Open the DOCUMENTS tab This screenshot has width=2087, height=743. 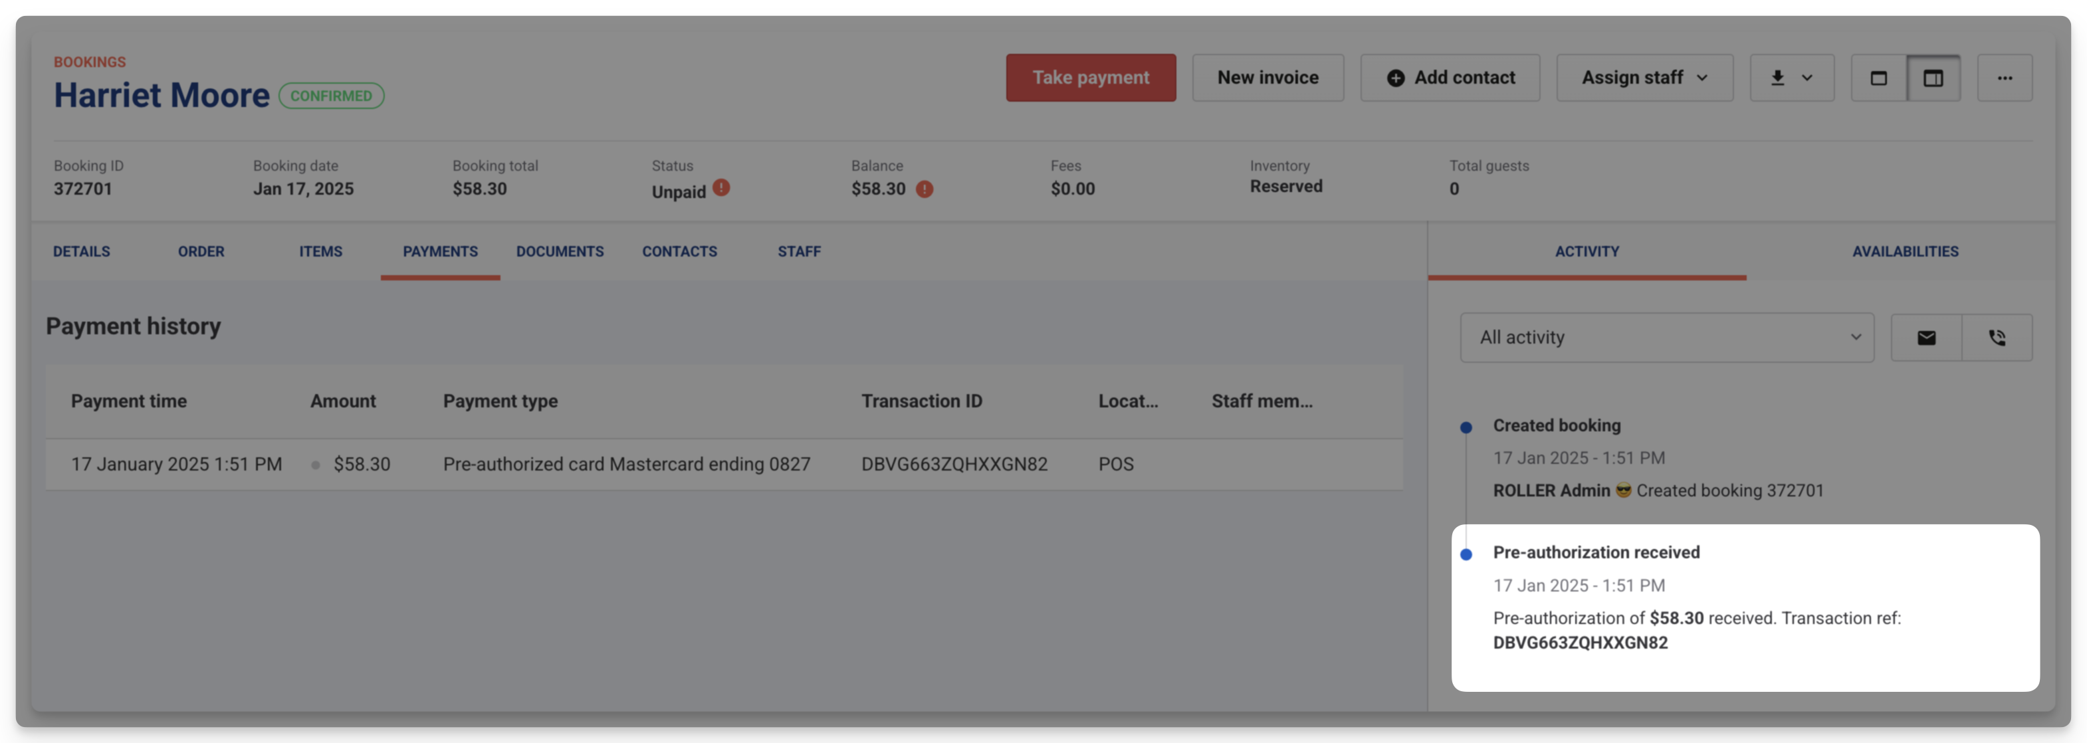click(560, 251)
